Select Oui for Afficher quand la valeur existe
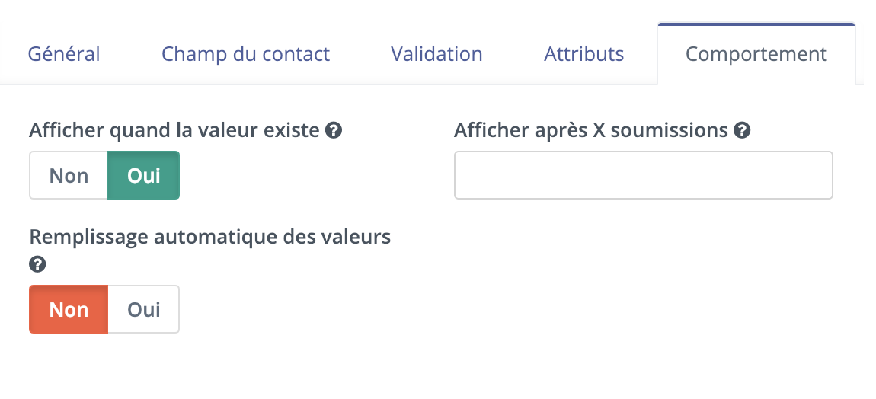Viewport: 876px width, 399px height. pos(143,175)
